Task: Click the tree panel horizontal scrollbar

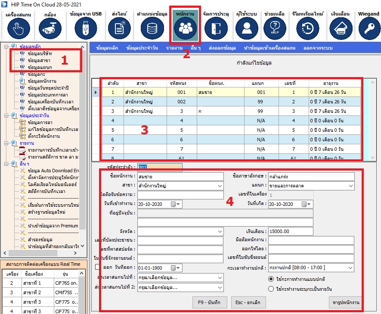Action: [33, 253]
